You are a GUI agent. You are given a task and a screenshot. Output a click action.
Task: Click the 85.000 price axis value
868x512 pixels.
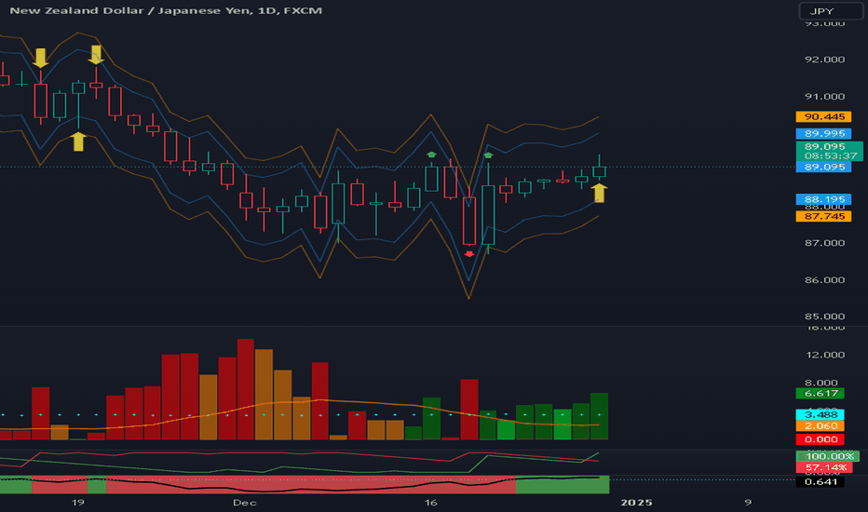pos(824,317)
